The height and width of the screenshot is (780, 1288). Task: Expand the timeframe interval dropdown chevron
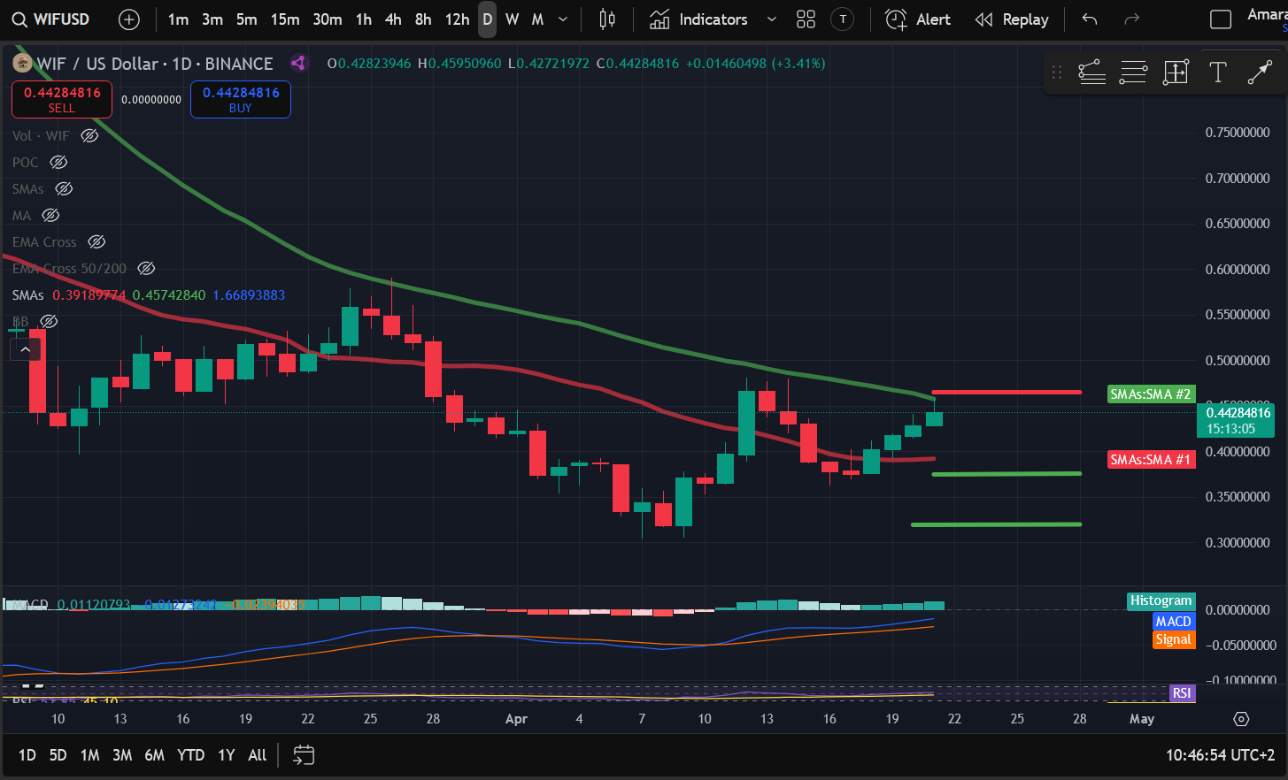tap(563, 19)
